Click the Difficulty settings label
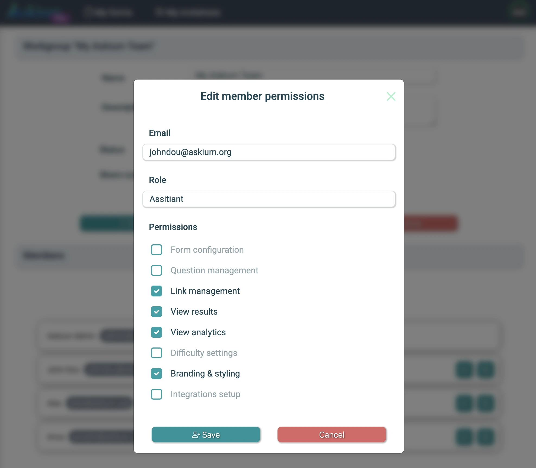 [x=204, y=353]
